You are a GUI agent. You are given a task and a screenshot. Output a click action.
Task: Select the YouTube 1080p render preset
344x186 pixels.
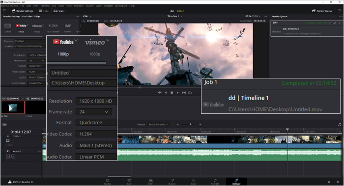(x=21, y=27)
